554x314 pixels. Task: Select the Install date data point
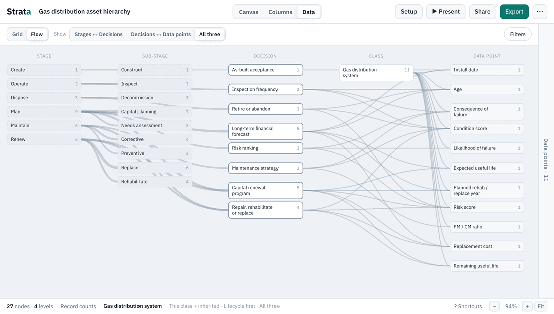(x=487, y=70)
